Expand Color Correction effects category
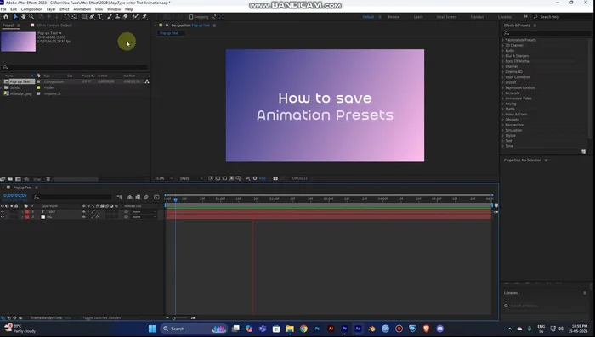 point(503,77)
